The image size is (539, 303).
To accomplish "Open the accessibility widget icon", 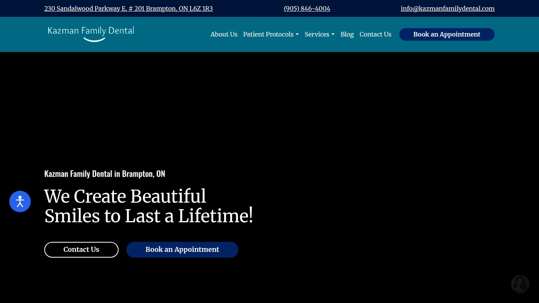I will click(20, 201).
